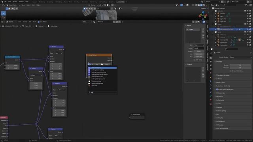Screen dimensions: 253x142
Task: Select the 3D Cursor tool
Action: point(3,18)
